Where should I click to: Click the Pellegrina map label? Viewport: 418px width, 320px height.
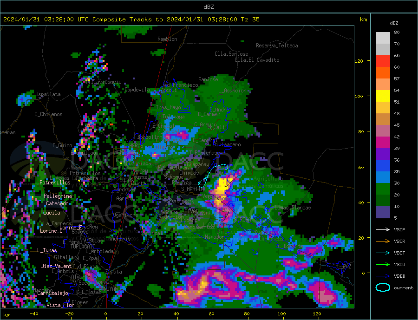(58, 196)
